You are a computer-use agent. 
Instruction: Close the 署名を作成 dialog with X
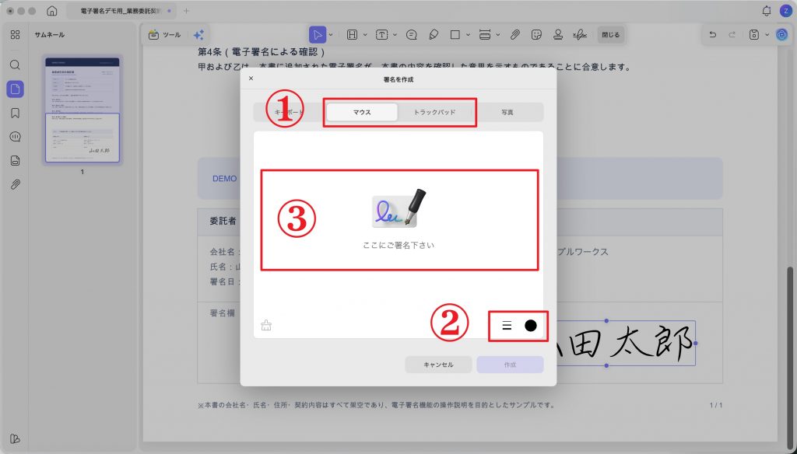(x=251, y=79)
